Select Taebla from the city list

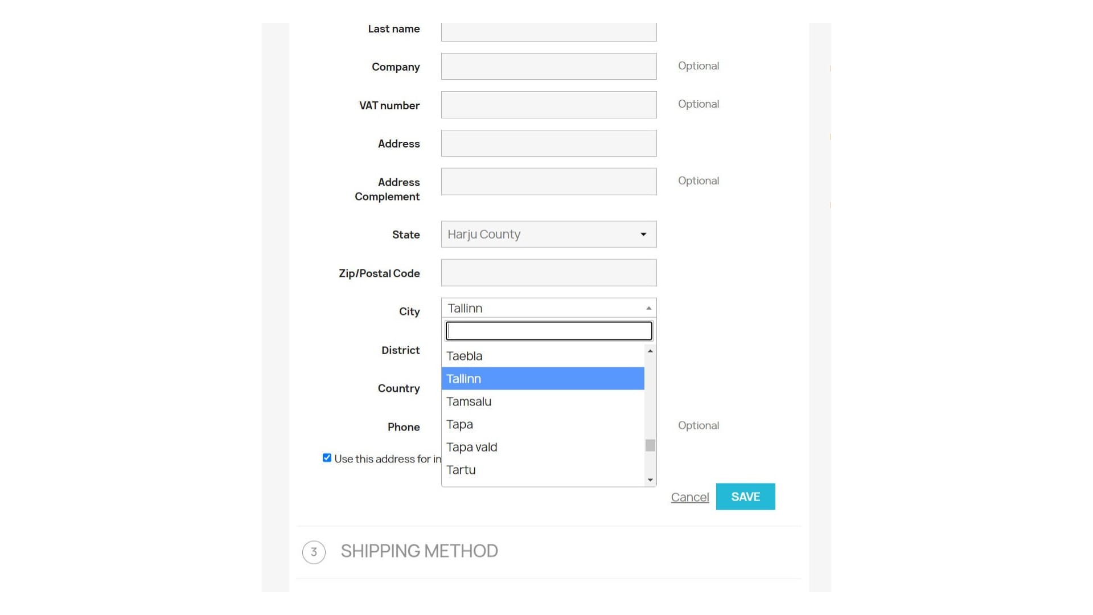543,356
